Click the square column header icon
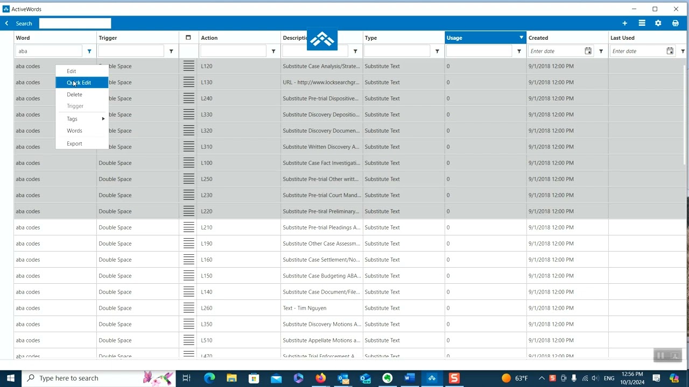The height and width of the screenshot is (387, 689). (188, 38)
